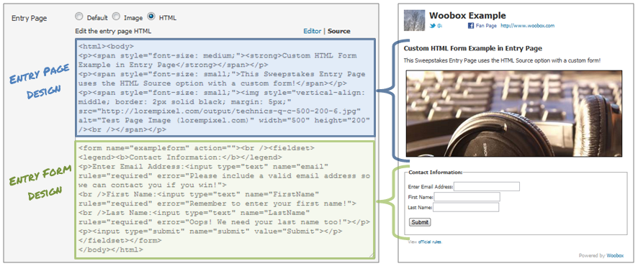This screenshot has height=266, width=638.
Task: Visit the http://www.woobox.com link
Action: coord(527,26)
